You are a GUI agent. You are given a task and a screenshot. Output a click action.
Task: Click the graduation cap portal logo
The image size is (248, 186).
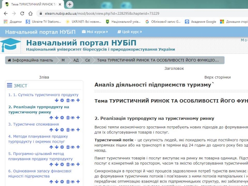click(x=11, y=45)
